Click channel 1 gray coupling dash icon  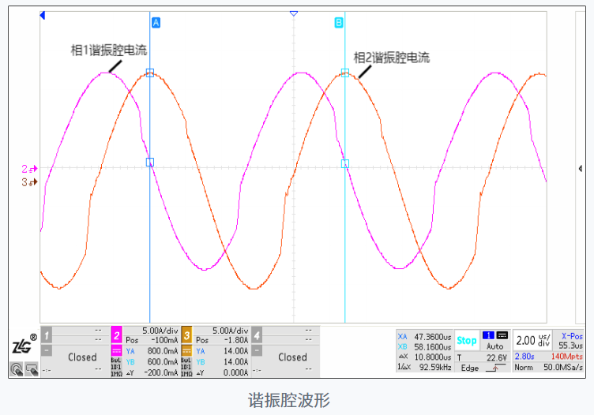[x=47, y=350]
